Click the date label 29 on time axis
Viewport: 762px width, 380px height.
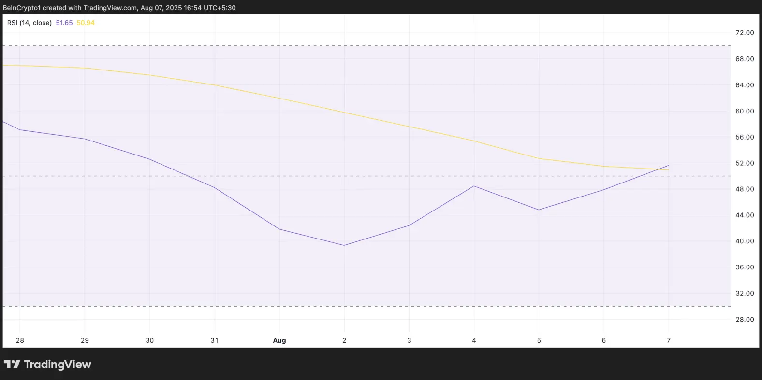tap(85, 340)
